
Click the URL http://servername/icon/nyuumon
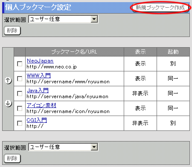[68, 111]
